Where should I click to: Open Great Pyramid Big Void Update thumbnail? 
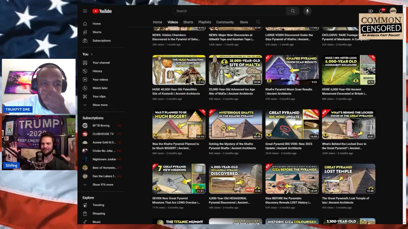tap(292, 124)
